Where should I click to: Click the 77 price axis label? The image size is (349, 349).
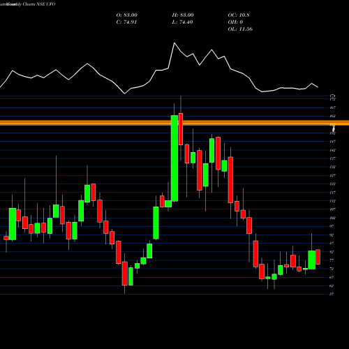332,260
